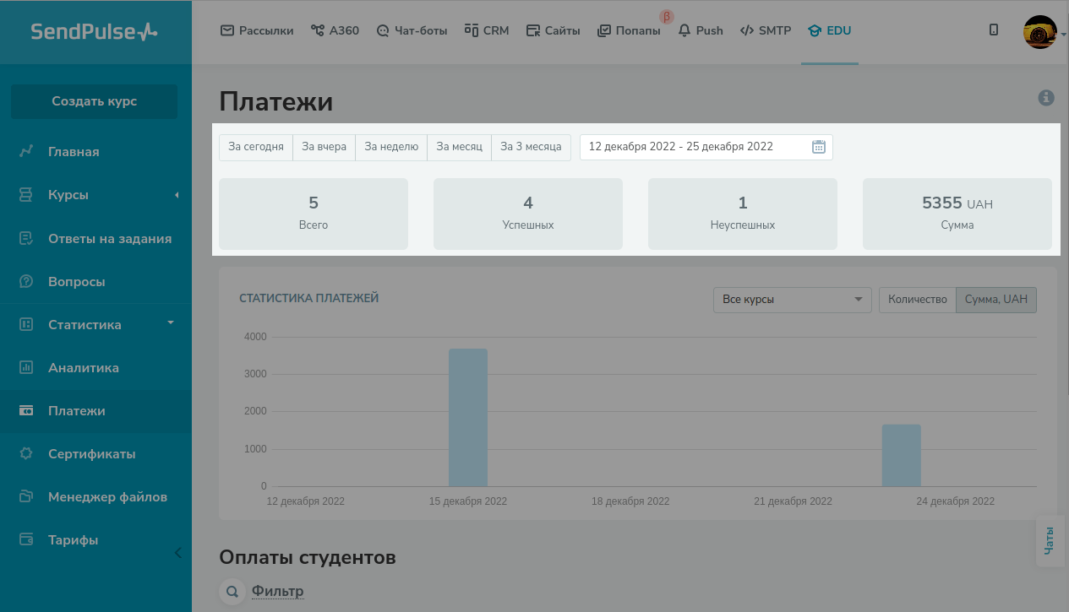
Task: Click the Фильтр search magnifier icon
Action: pos(231,591)
